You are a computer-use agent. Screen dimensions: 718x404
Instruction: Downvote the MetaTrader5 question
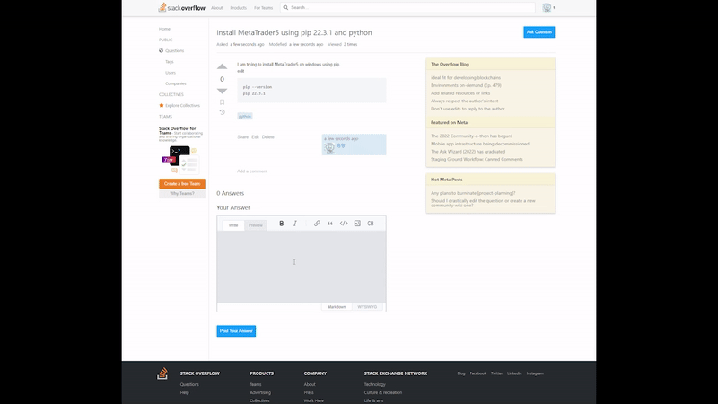click(x=222, y=91)
